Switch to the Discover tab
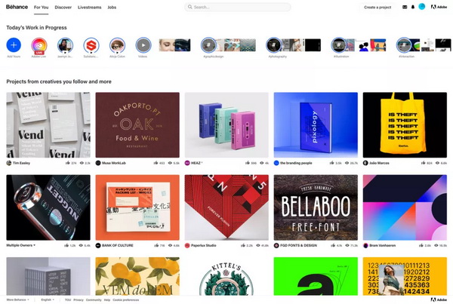Image resolution: width=453 pixels, height=304 pixels. 63,8
